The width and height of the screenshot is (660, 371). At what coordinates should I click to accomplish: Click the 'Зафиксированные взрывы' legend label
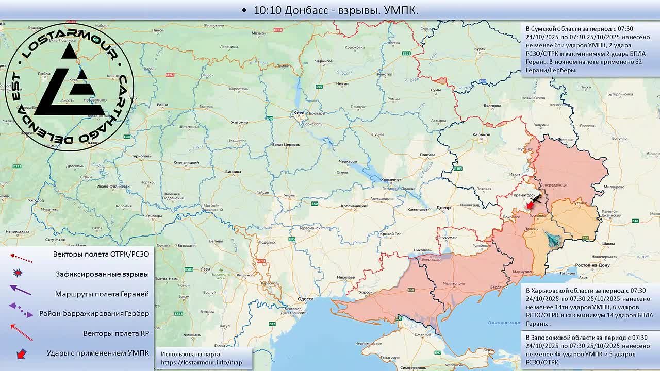(x=102, y=274)
